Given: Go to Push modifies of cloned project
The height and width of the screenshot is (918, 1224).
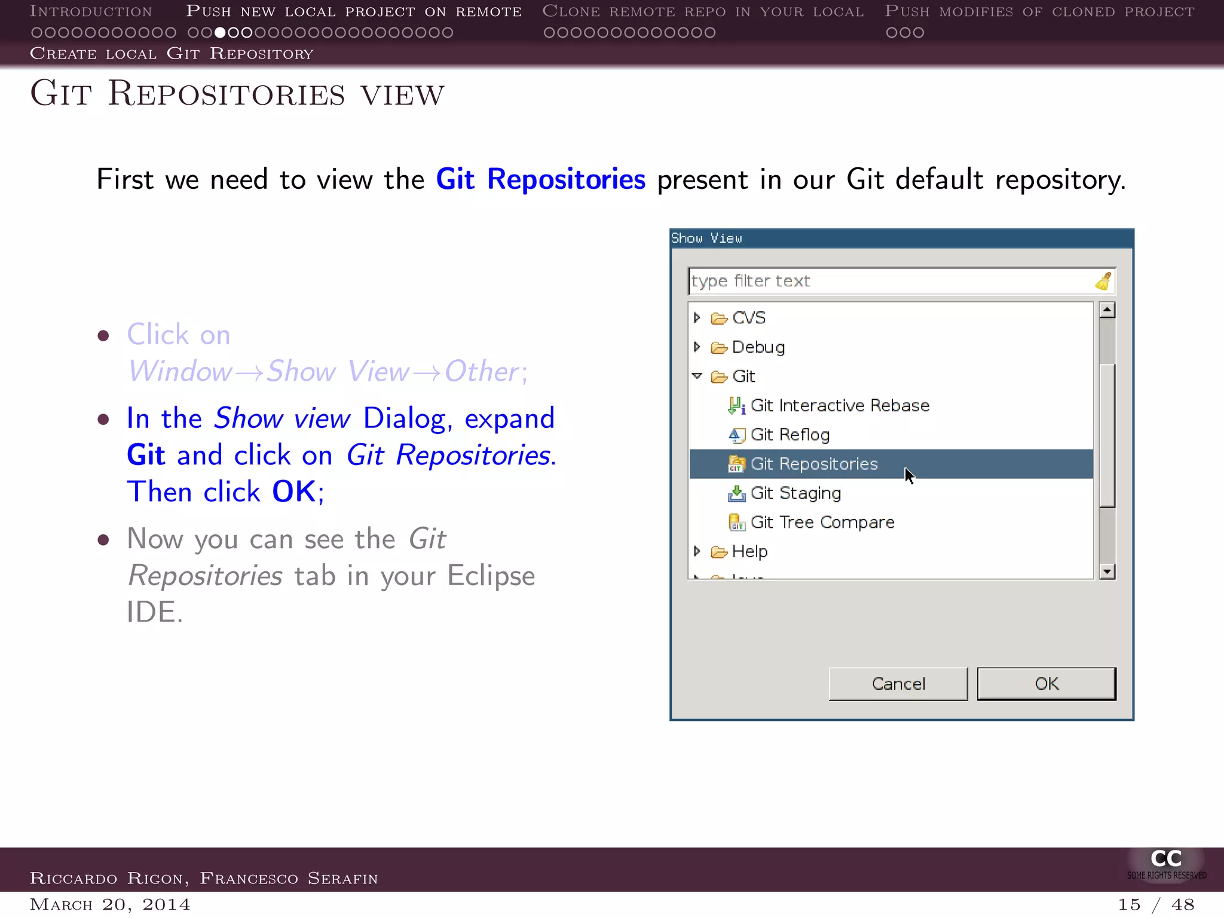Looking at the screenshot, I should (x=1039, y=11).
